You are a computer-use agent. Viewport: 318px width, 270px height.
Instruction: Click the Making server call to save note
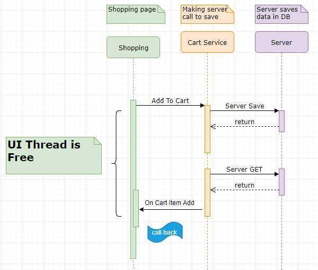pyautogui.click(x=207, y=14)
